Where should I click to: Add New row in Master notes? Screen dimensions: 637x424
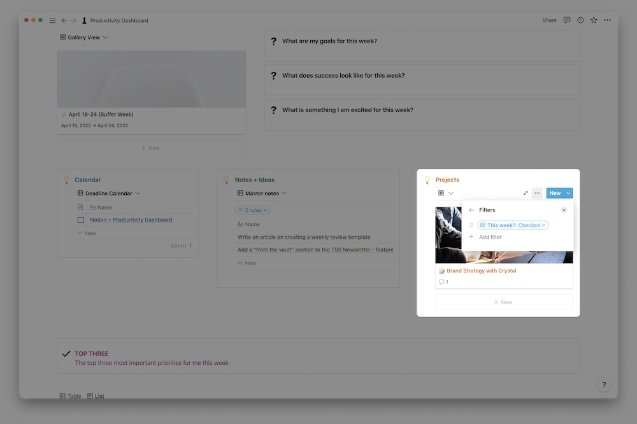247,263
